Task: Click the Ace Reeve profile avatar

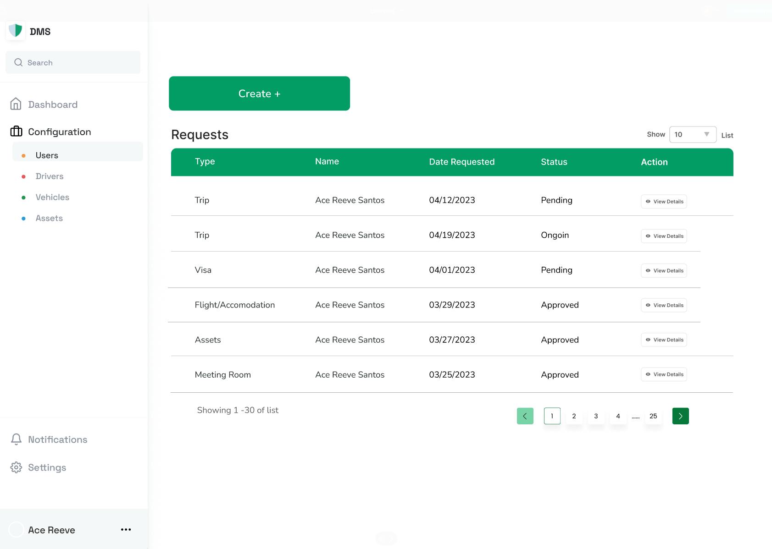Action: (x=17, y=530)
